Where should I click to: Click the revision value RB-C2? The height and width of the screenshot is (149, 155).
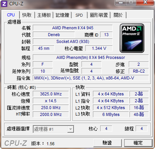(139, 71)
